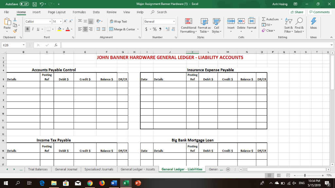The height and width of the screenshot is (188, 335).
Task: Click inside the Name Box showing K26
Action: pos(13,44)
